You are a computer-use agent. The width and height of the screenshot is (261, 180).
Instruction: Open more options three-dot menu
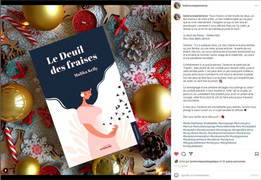[x=256, y=5]
